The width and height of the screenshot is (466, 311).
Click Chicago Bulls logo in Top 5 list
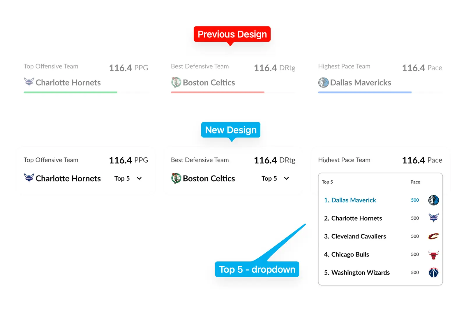433,255
